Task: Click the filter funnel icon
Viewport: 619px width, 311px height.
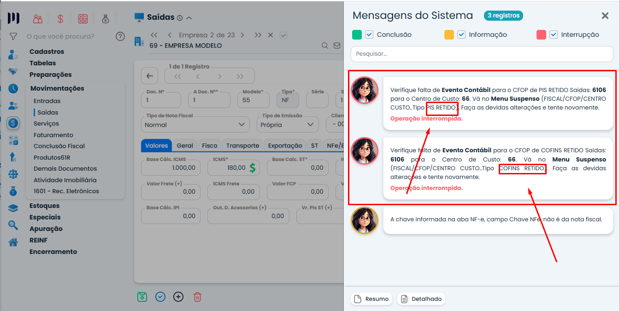Action: coord(13,36)
